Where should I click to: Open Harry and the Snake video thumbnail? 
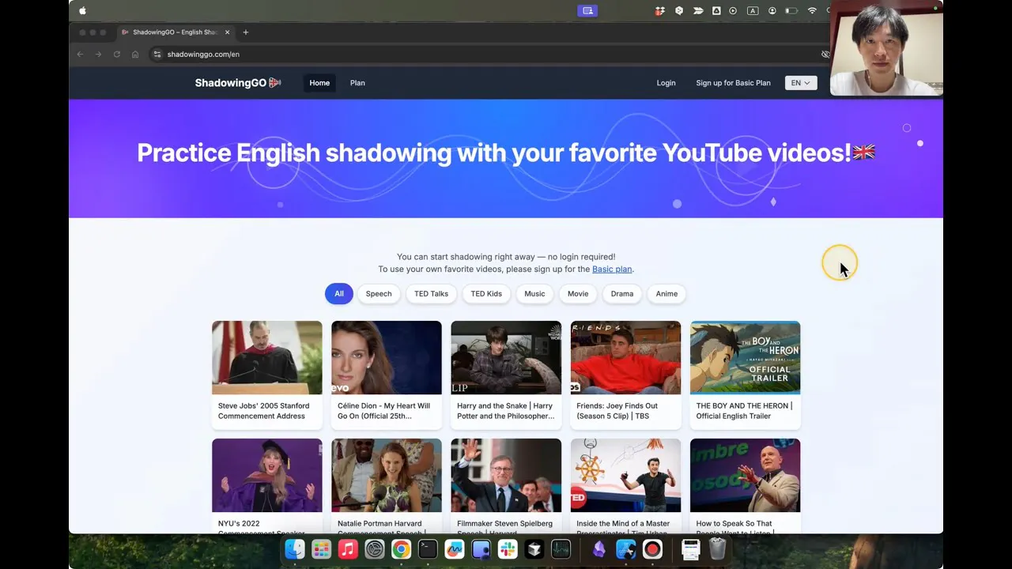click(x=506, y=357)
